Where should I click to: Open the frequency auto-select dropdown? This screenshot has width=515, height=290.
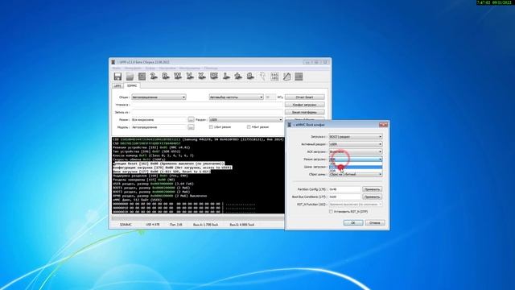(x=236, y=97)
